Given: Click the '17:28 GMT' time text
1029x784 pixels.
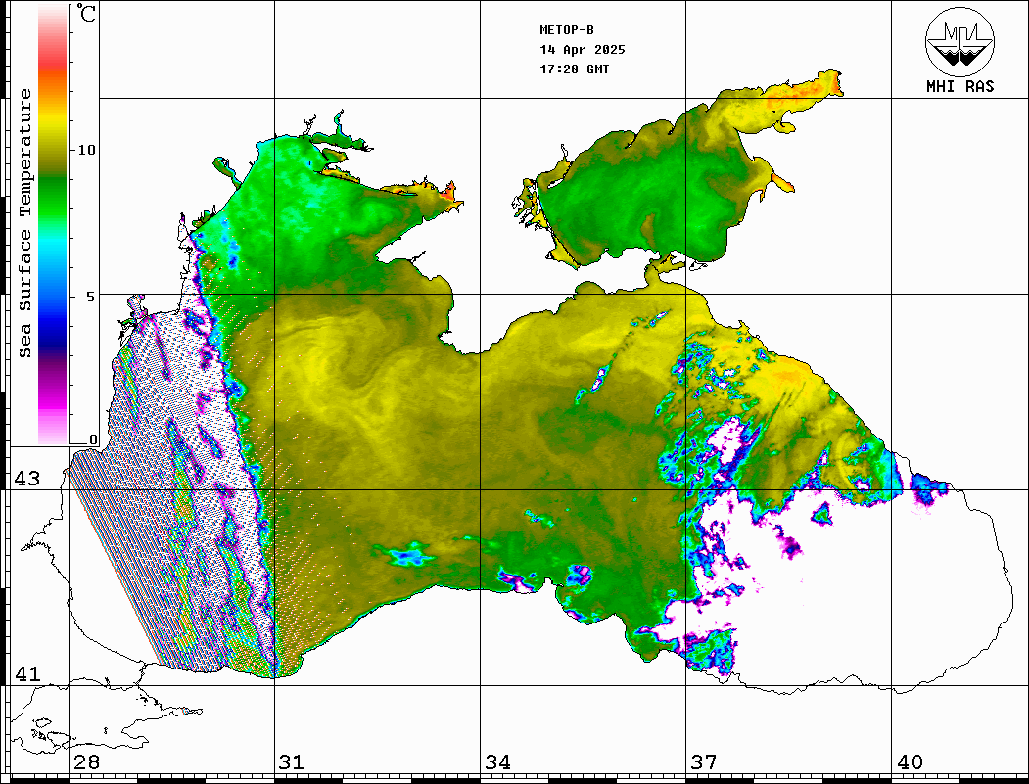Looking at the screenshot, I should point(575,69).
